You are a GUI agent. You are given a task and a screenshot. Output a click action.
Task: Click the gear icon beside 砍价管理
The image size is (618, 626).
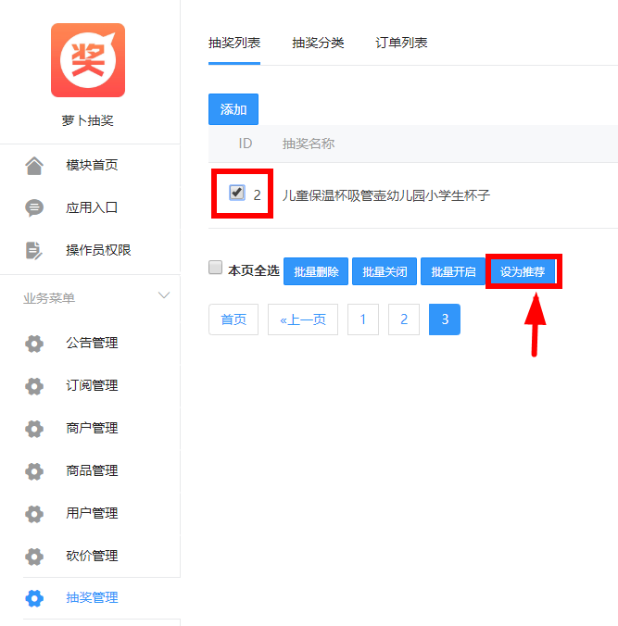coord(34,557)
